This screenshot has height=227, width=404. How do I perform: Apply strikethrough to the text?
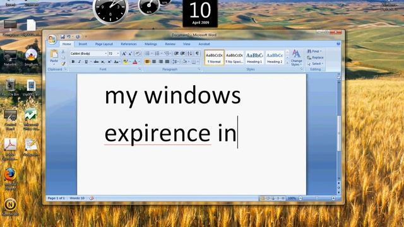click(x=96, y=62)
